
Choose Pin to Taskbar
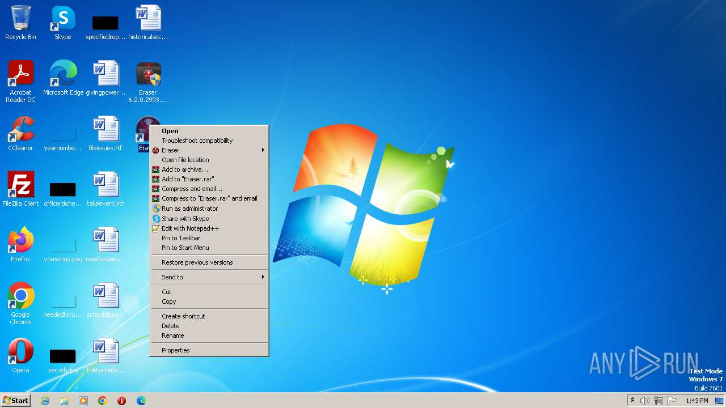tap(209, 238)
